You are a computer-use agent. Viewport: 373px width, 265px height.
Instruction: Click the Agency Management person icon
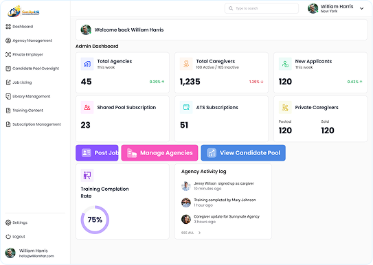[x=8, y=41]
